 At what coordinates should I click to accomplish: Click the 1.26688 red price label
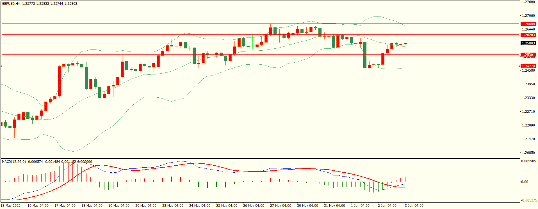[528, 24]
